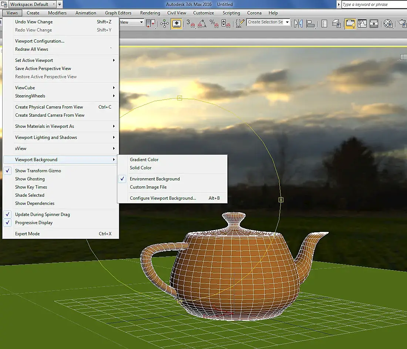The image size is (407, 349).
Task: Enable the Percent Snap toggle icon
Action: pos(214,23)
